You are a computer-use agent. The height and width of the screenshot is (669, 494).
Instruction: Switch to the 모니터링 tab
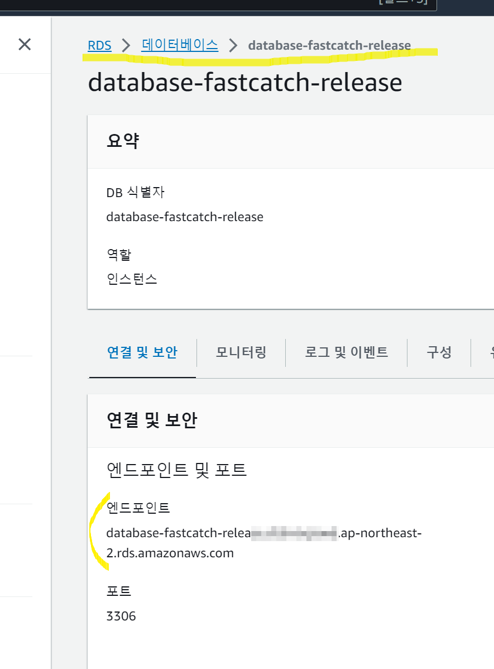(241, 352)
